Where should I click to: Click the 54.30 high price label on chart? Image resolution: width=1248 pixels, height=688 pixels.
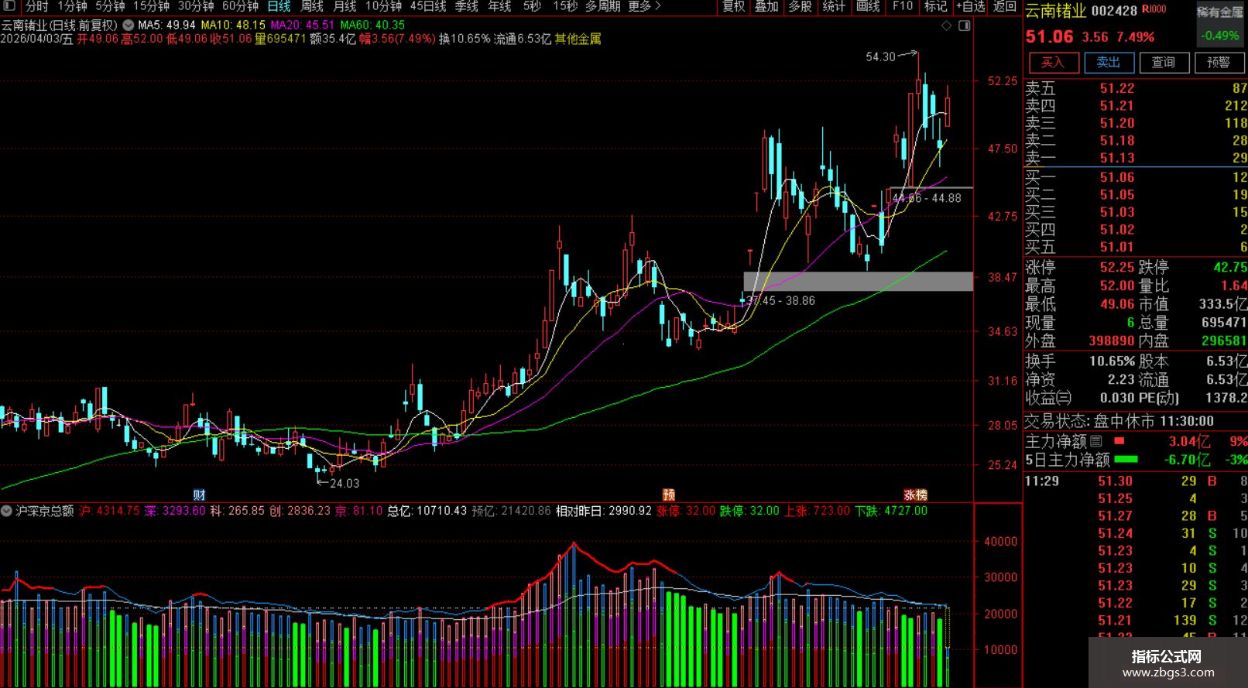pos(880,56)
